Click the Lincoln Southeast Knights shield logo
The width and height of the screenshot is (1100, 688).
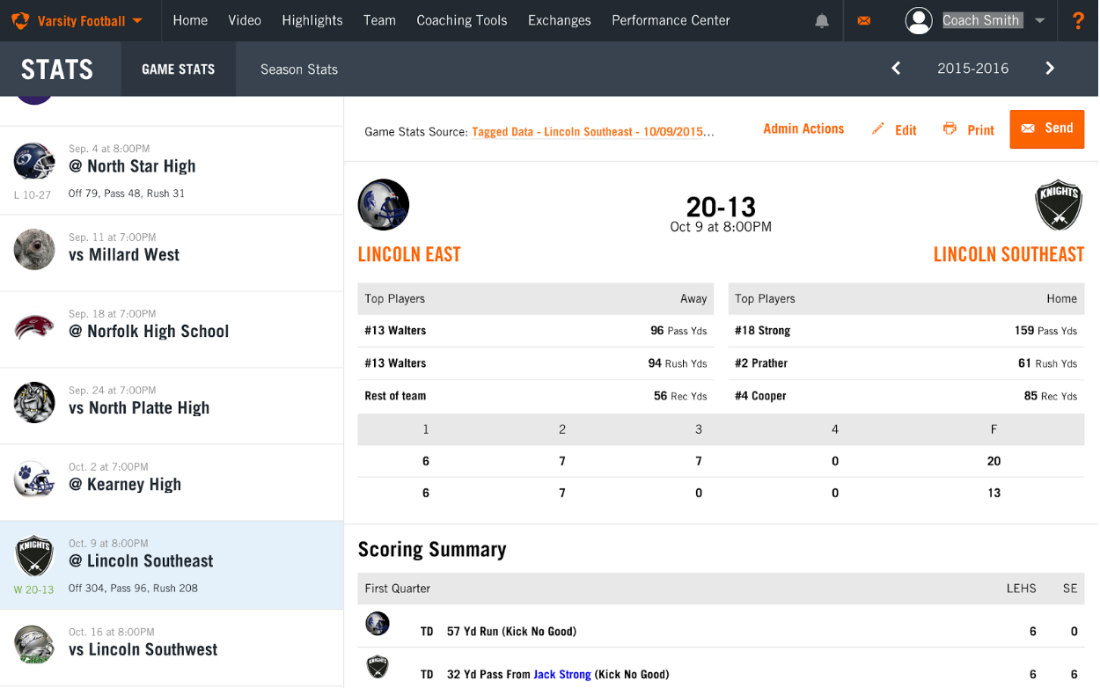click(x=1059, y=204)
